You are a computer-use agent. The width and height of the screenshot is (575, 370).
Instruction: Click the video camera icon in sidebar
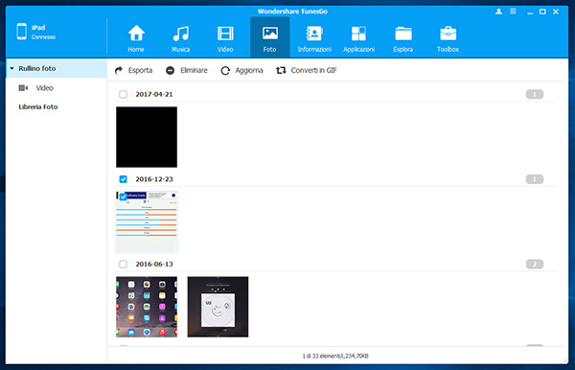point(23,88)
